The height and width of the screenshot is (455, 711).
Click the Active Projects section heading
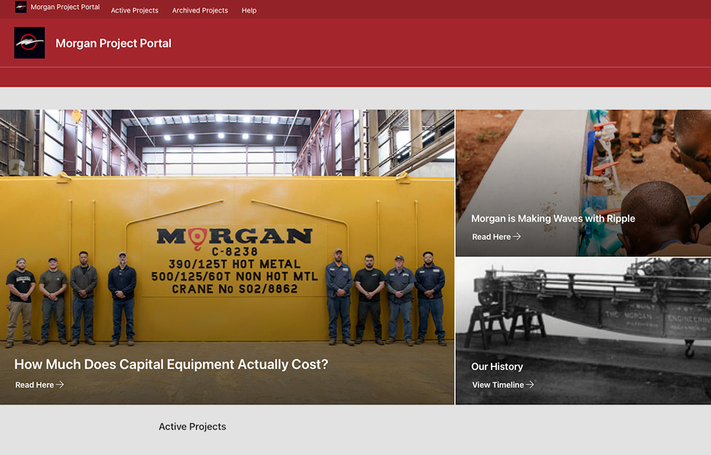coord(192,427)
